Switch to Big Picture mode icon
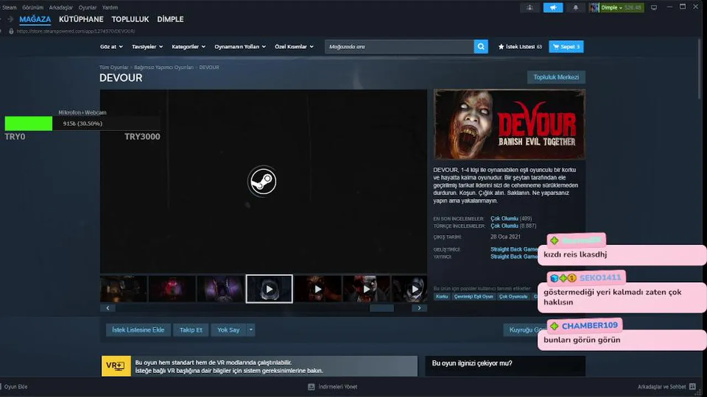The width and height of the screenshot is (707, 397). (654, 8)
